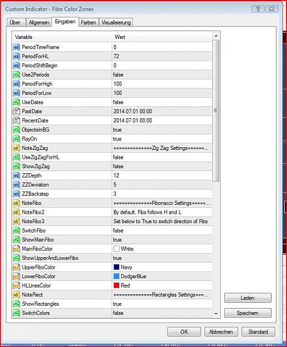Select the NoteRect row name
Screen dimensions: 287x347
coord(32,295)
